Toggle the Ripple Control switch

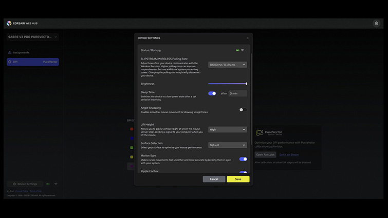tap(243, 172)
